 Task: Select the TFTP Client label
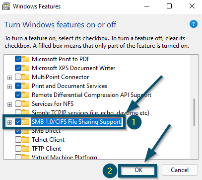[47, 149]
